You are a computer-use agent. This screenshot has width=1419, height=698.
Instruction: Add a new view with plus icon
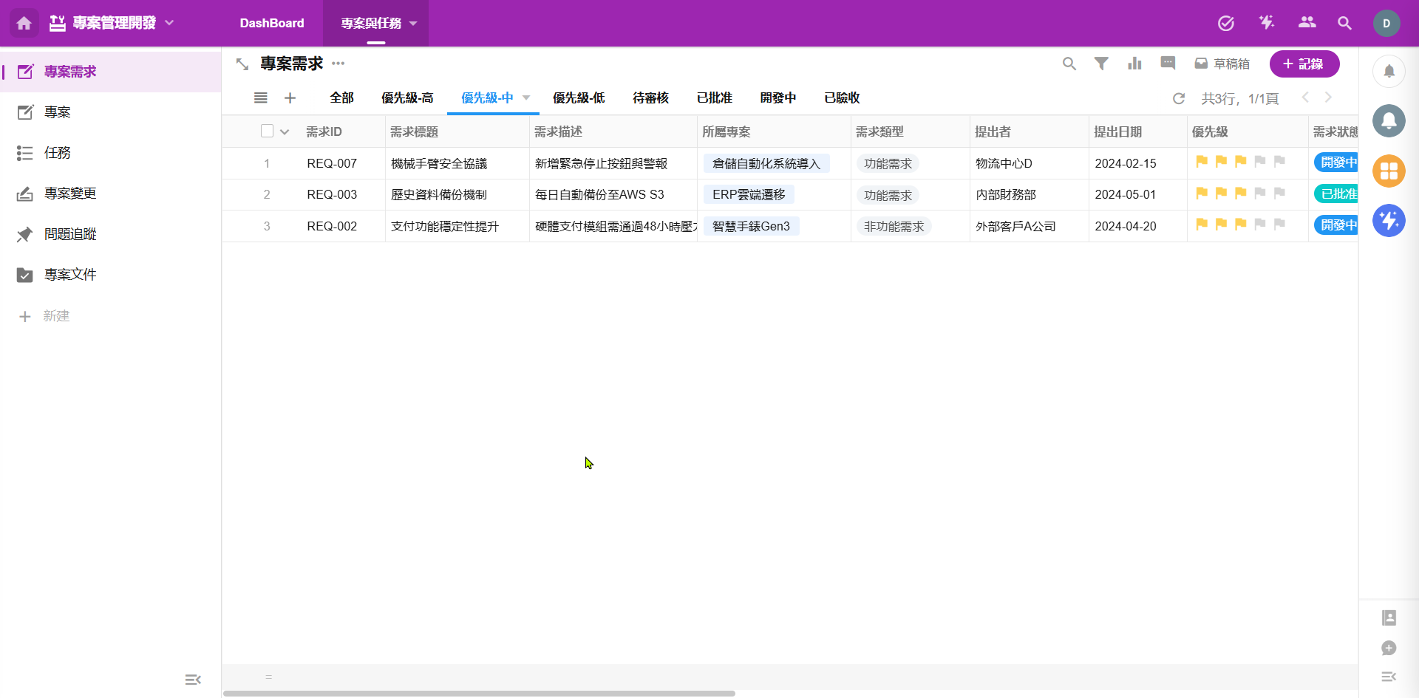[x=290, y=97]
